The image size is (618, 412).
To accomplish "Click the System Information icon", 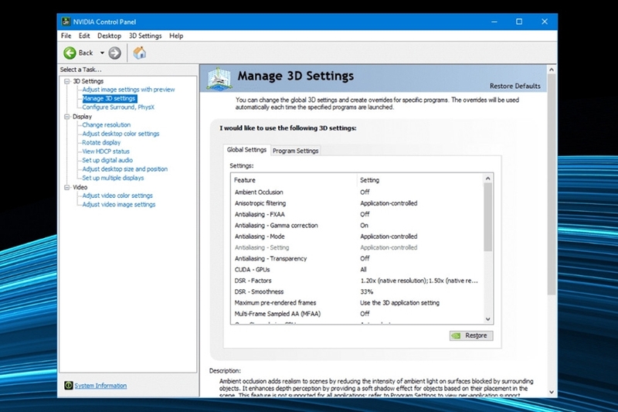I will 69,385.
